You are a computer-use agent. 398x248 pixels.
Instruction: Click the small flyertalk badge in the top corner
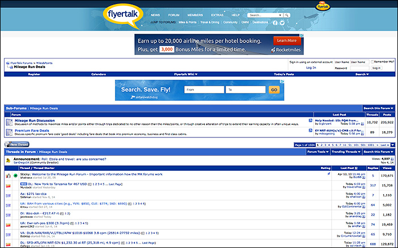(x=323, y=6)
